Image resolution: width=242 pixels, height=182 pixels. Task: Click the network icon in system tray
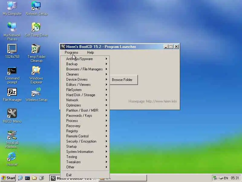[215, 178]
